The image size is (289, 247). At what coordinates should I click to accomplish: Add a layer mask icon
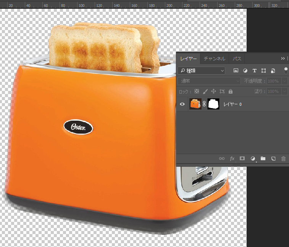coord(242,158)
